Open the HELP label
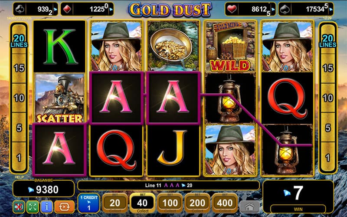 [19, 177]
